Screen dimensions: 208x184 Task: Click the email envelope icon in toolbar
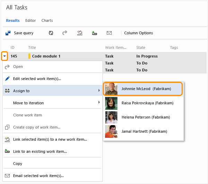click(109, 33)
